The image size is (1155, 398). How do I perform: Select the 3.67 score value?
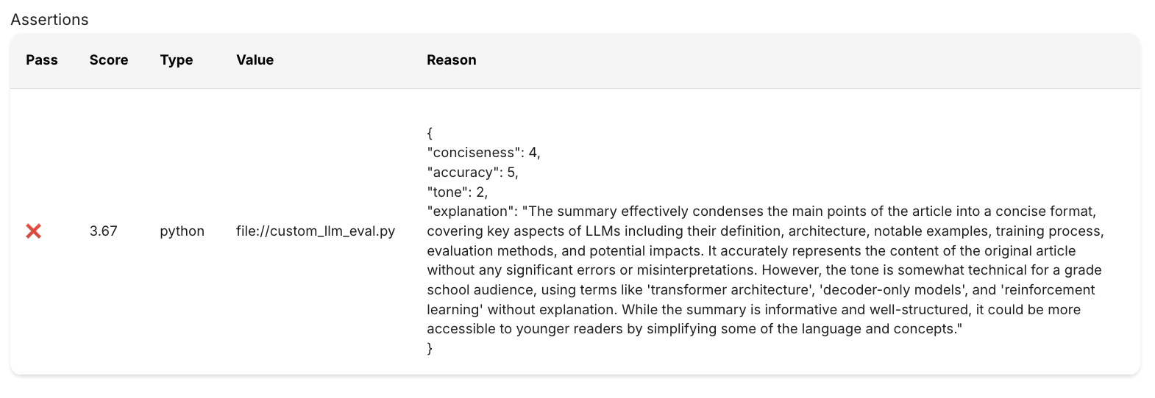click(x=104, y=231)
